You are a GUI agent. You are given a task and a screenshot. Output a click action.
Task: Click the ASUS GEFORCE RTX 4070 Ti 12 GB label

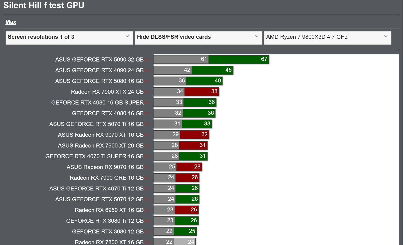pyautogui.click(x=96, y=189)
